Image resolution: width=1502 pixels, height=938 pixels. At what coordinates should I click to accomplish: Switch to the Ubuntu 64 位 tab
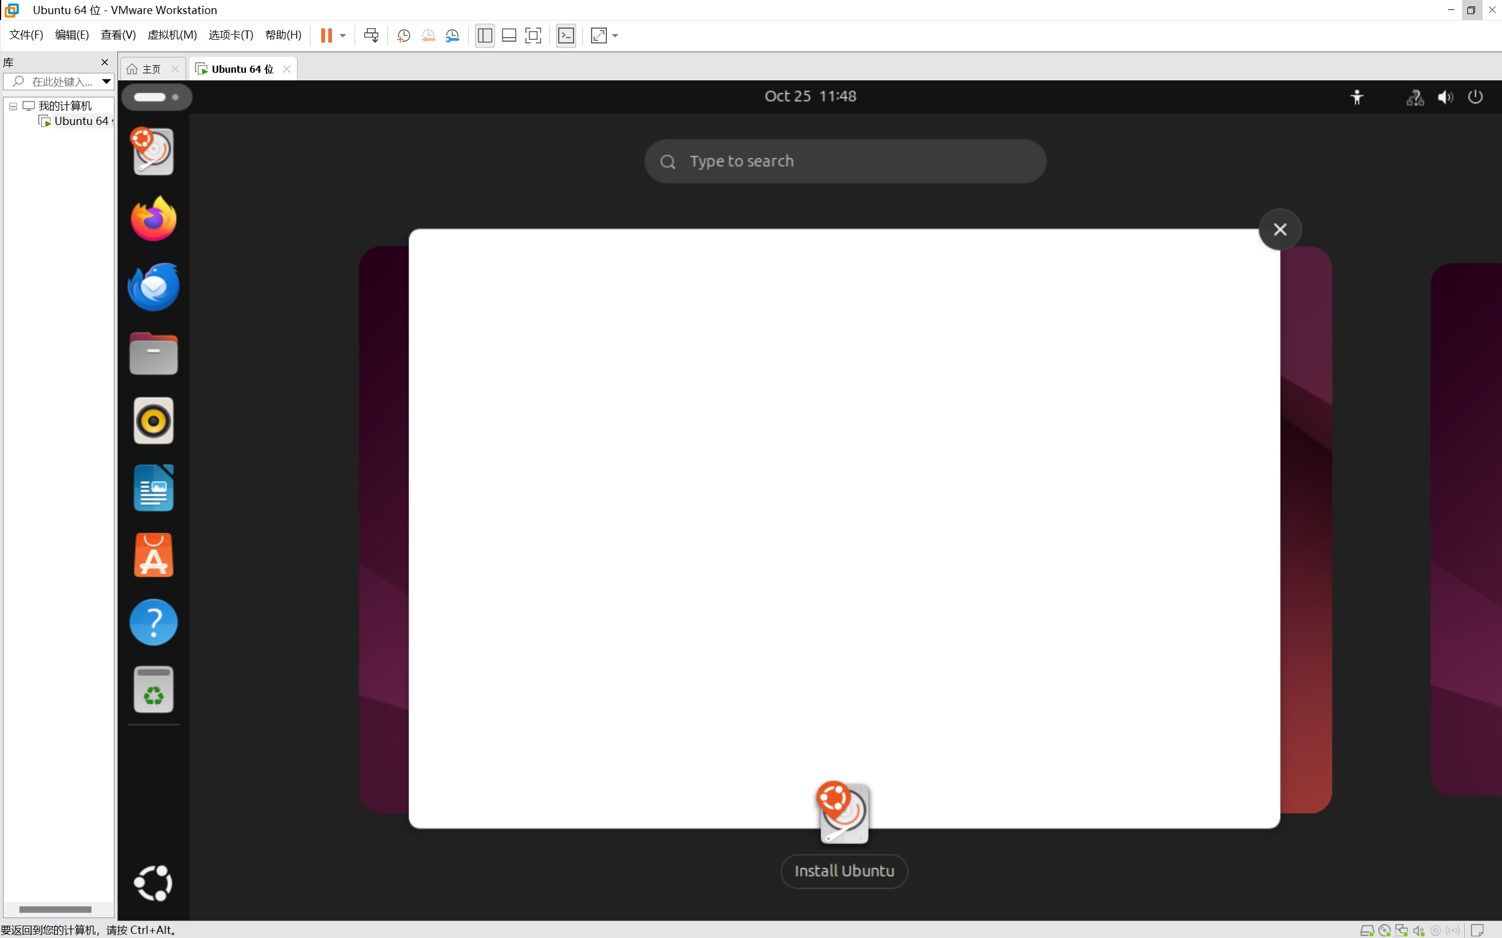point(242,69)
